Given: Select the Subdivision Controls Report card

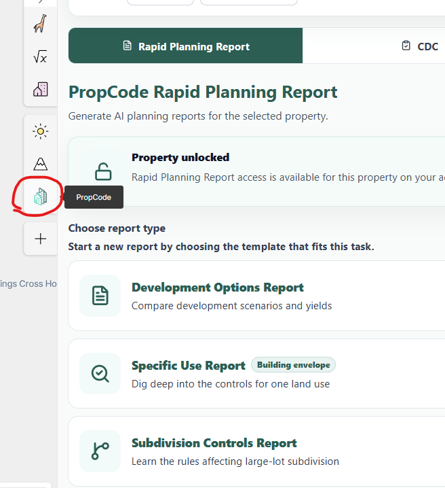Looking at the screenshot, I should point(256,451).
